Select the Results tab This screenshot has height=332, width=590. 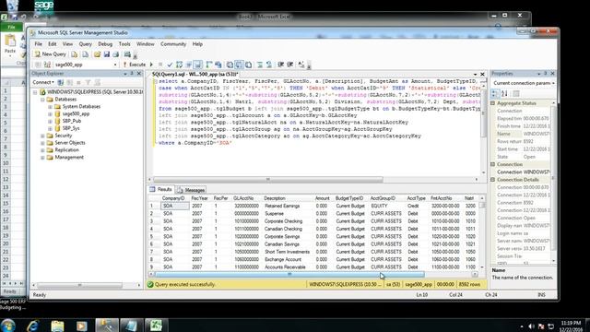[160, 189]
